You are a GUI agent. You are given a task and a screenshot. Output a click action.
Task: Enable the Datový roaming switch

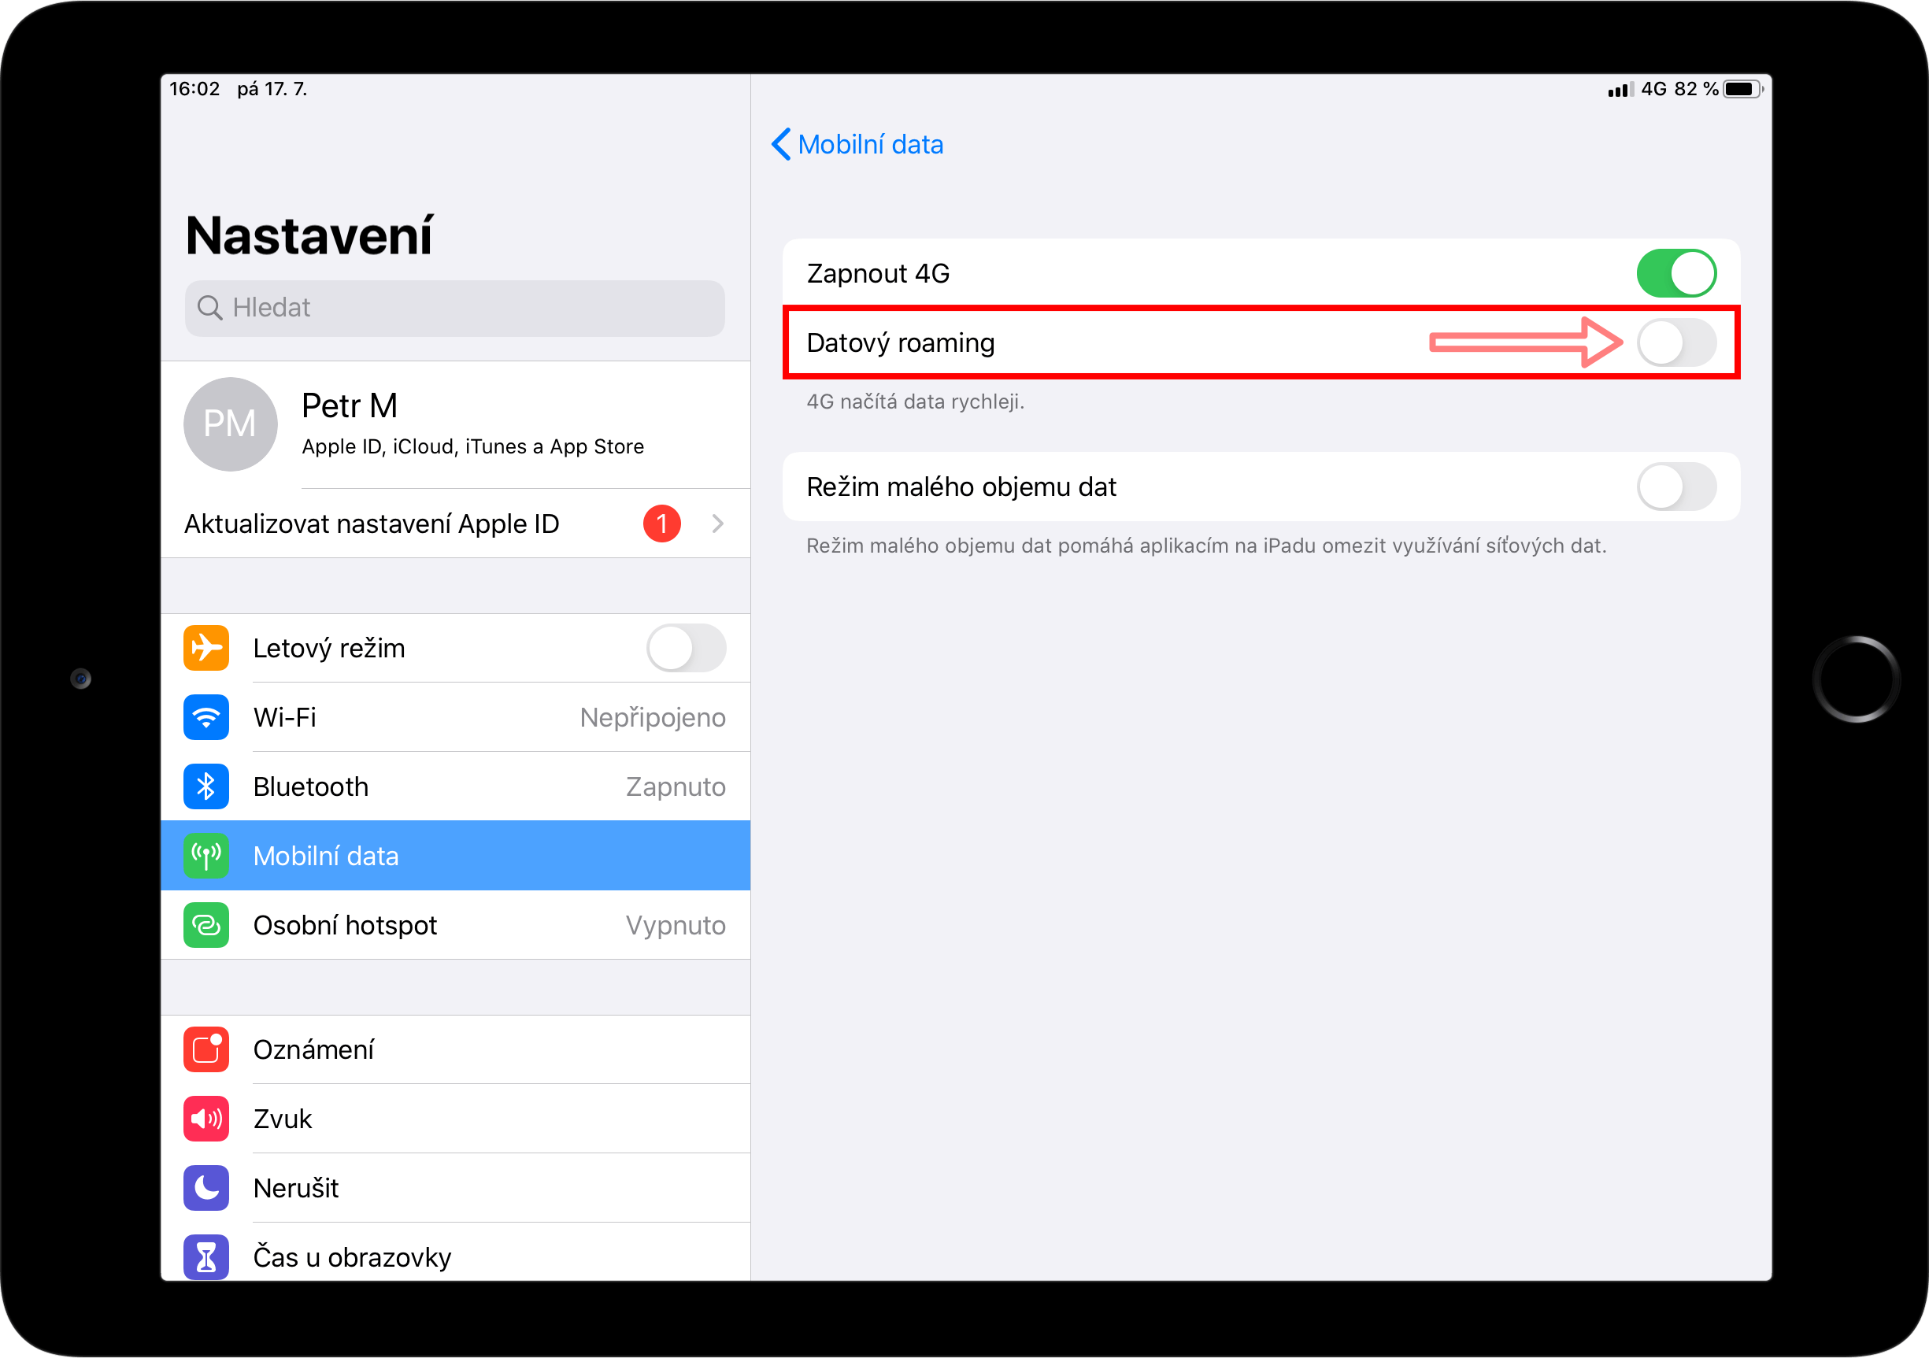1676,342
